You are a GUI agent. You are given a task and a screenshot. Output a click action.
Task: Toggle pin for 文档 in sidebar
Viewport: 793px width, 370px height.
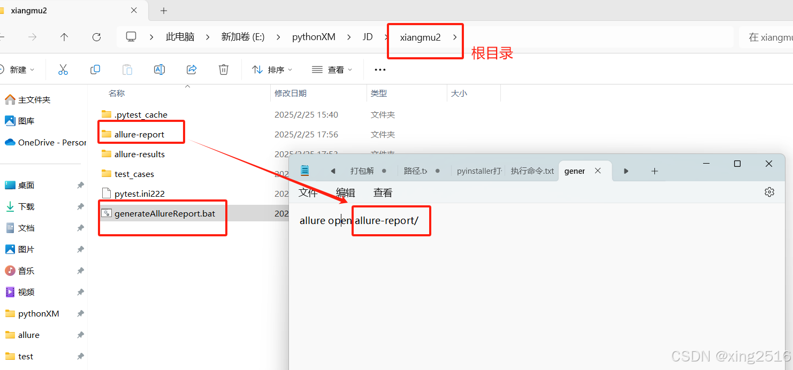point(80,228)
